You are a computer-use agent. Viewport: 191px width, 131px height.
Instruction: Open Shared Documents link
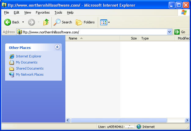pyautogui.click(x=30, y=68)
